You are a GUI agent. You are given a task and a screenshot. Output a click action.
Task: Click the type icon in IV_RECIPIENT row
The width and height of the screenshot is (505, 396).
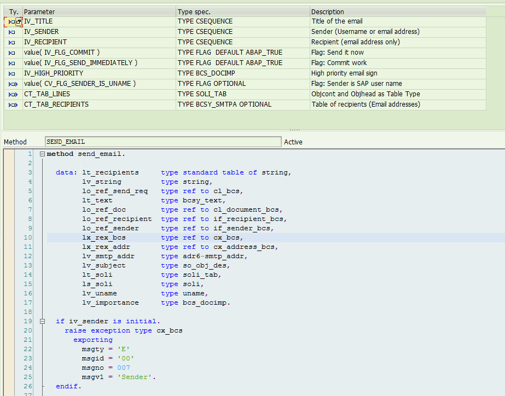pyautogui.click(x=11, y=43)
